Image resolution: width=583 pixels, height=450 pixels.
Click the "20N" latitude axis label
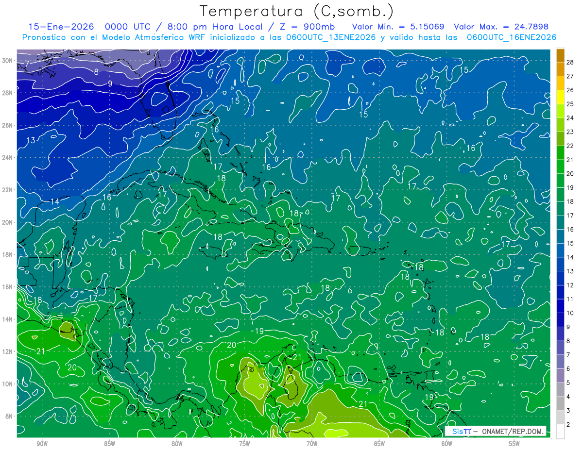pos(8,222)
